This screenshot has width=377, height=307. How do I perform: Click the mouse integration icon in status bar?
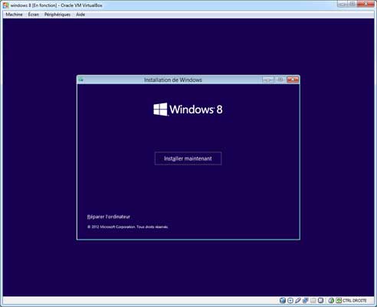tap(331, 300)
